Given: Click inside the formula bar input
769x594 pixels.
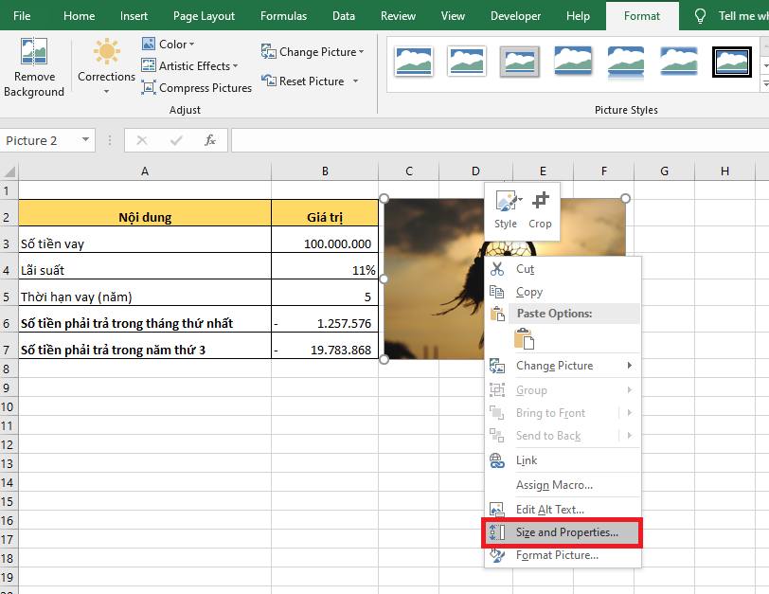Looking at the screenshot, I should pos(492,140).
